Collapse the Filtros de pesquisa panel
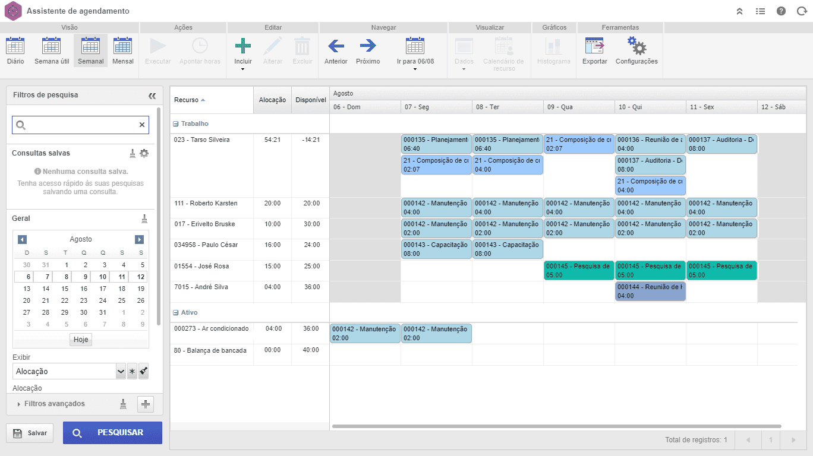The image size is (813, 456). (152, 96)
